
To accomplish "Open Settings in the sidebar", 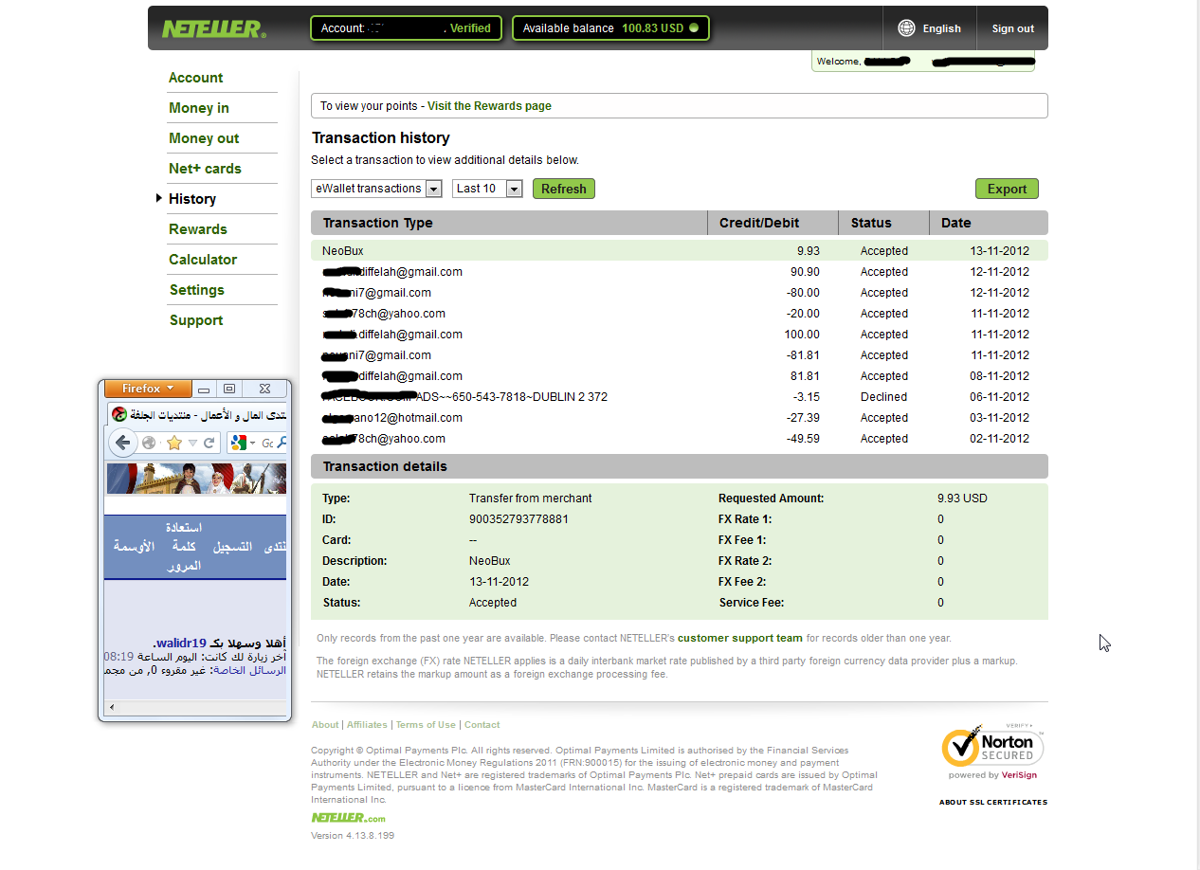I will tap(197, 290).
